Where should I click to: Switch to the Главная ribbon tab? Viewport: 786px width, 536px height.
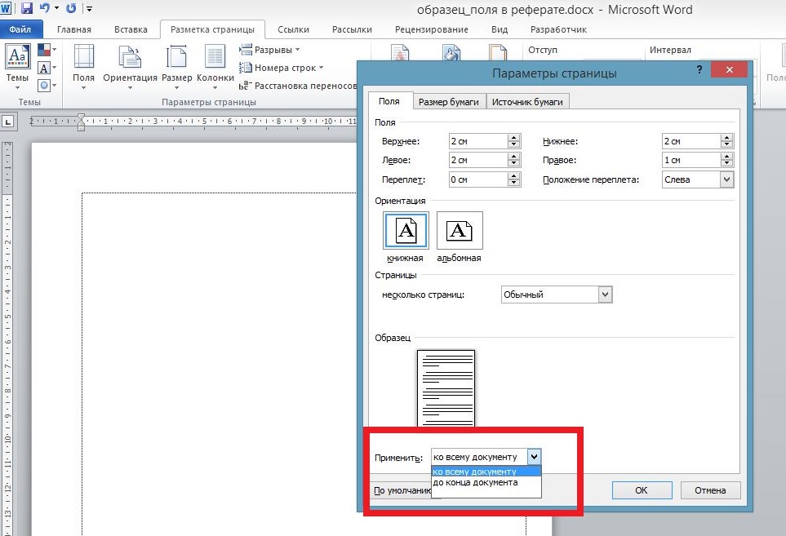[x=74, y=29]
